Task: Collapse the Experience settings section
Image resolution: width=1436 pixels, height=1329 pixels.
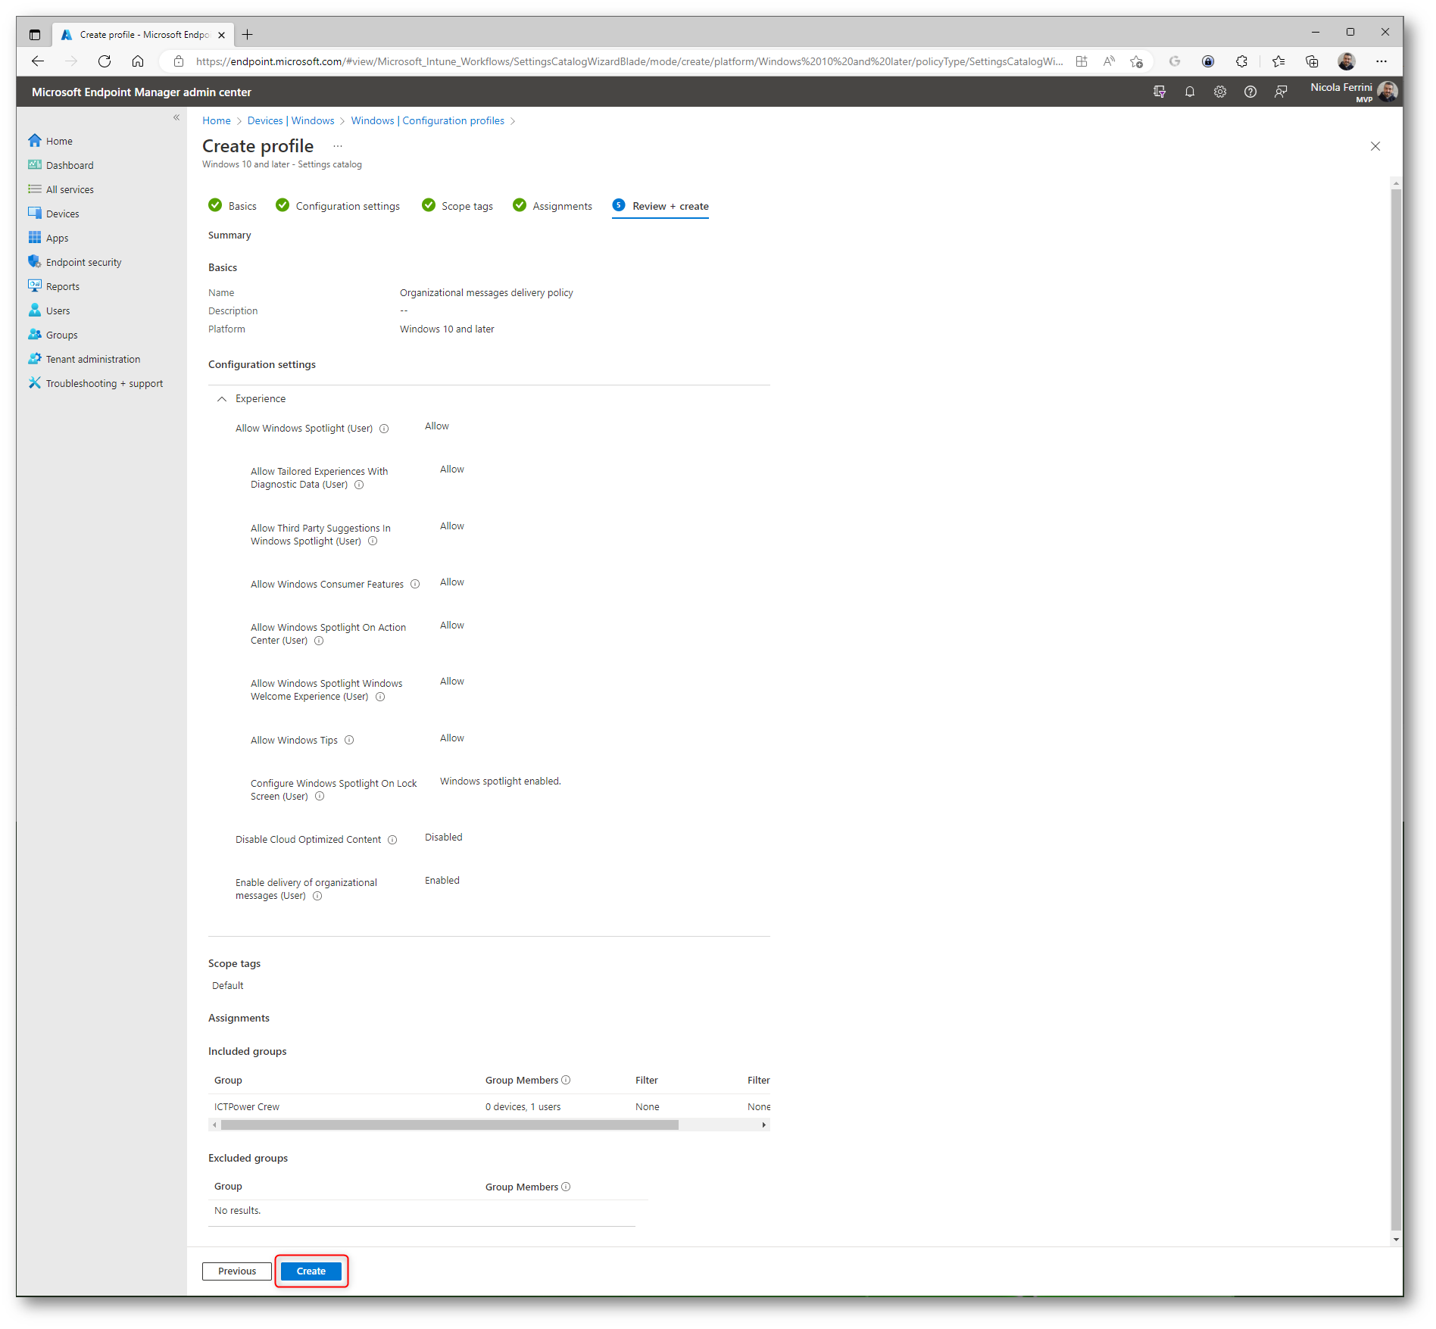Action: pos(222,399)
